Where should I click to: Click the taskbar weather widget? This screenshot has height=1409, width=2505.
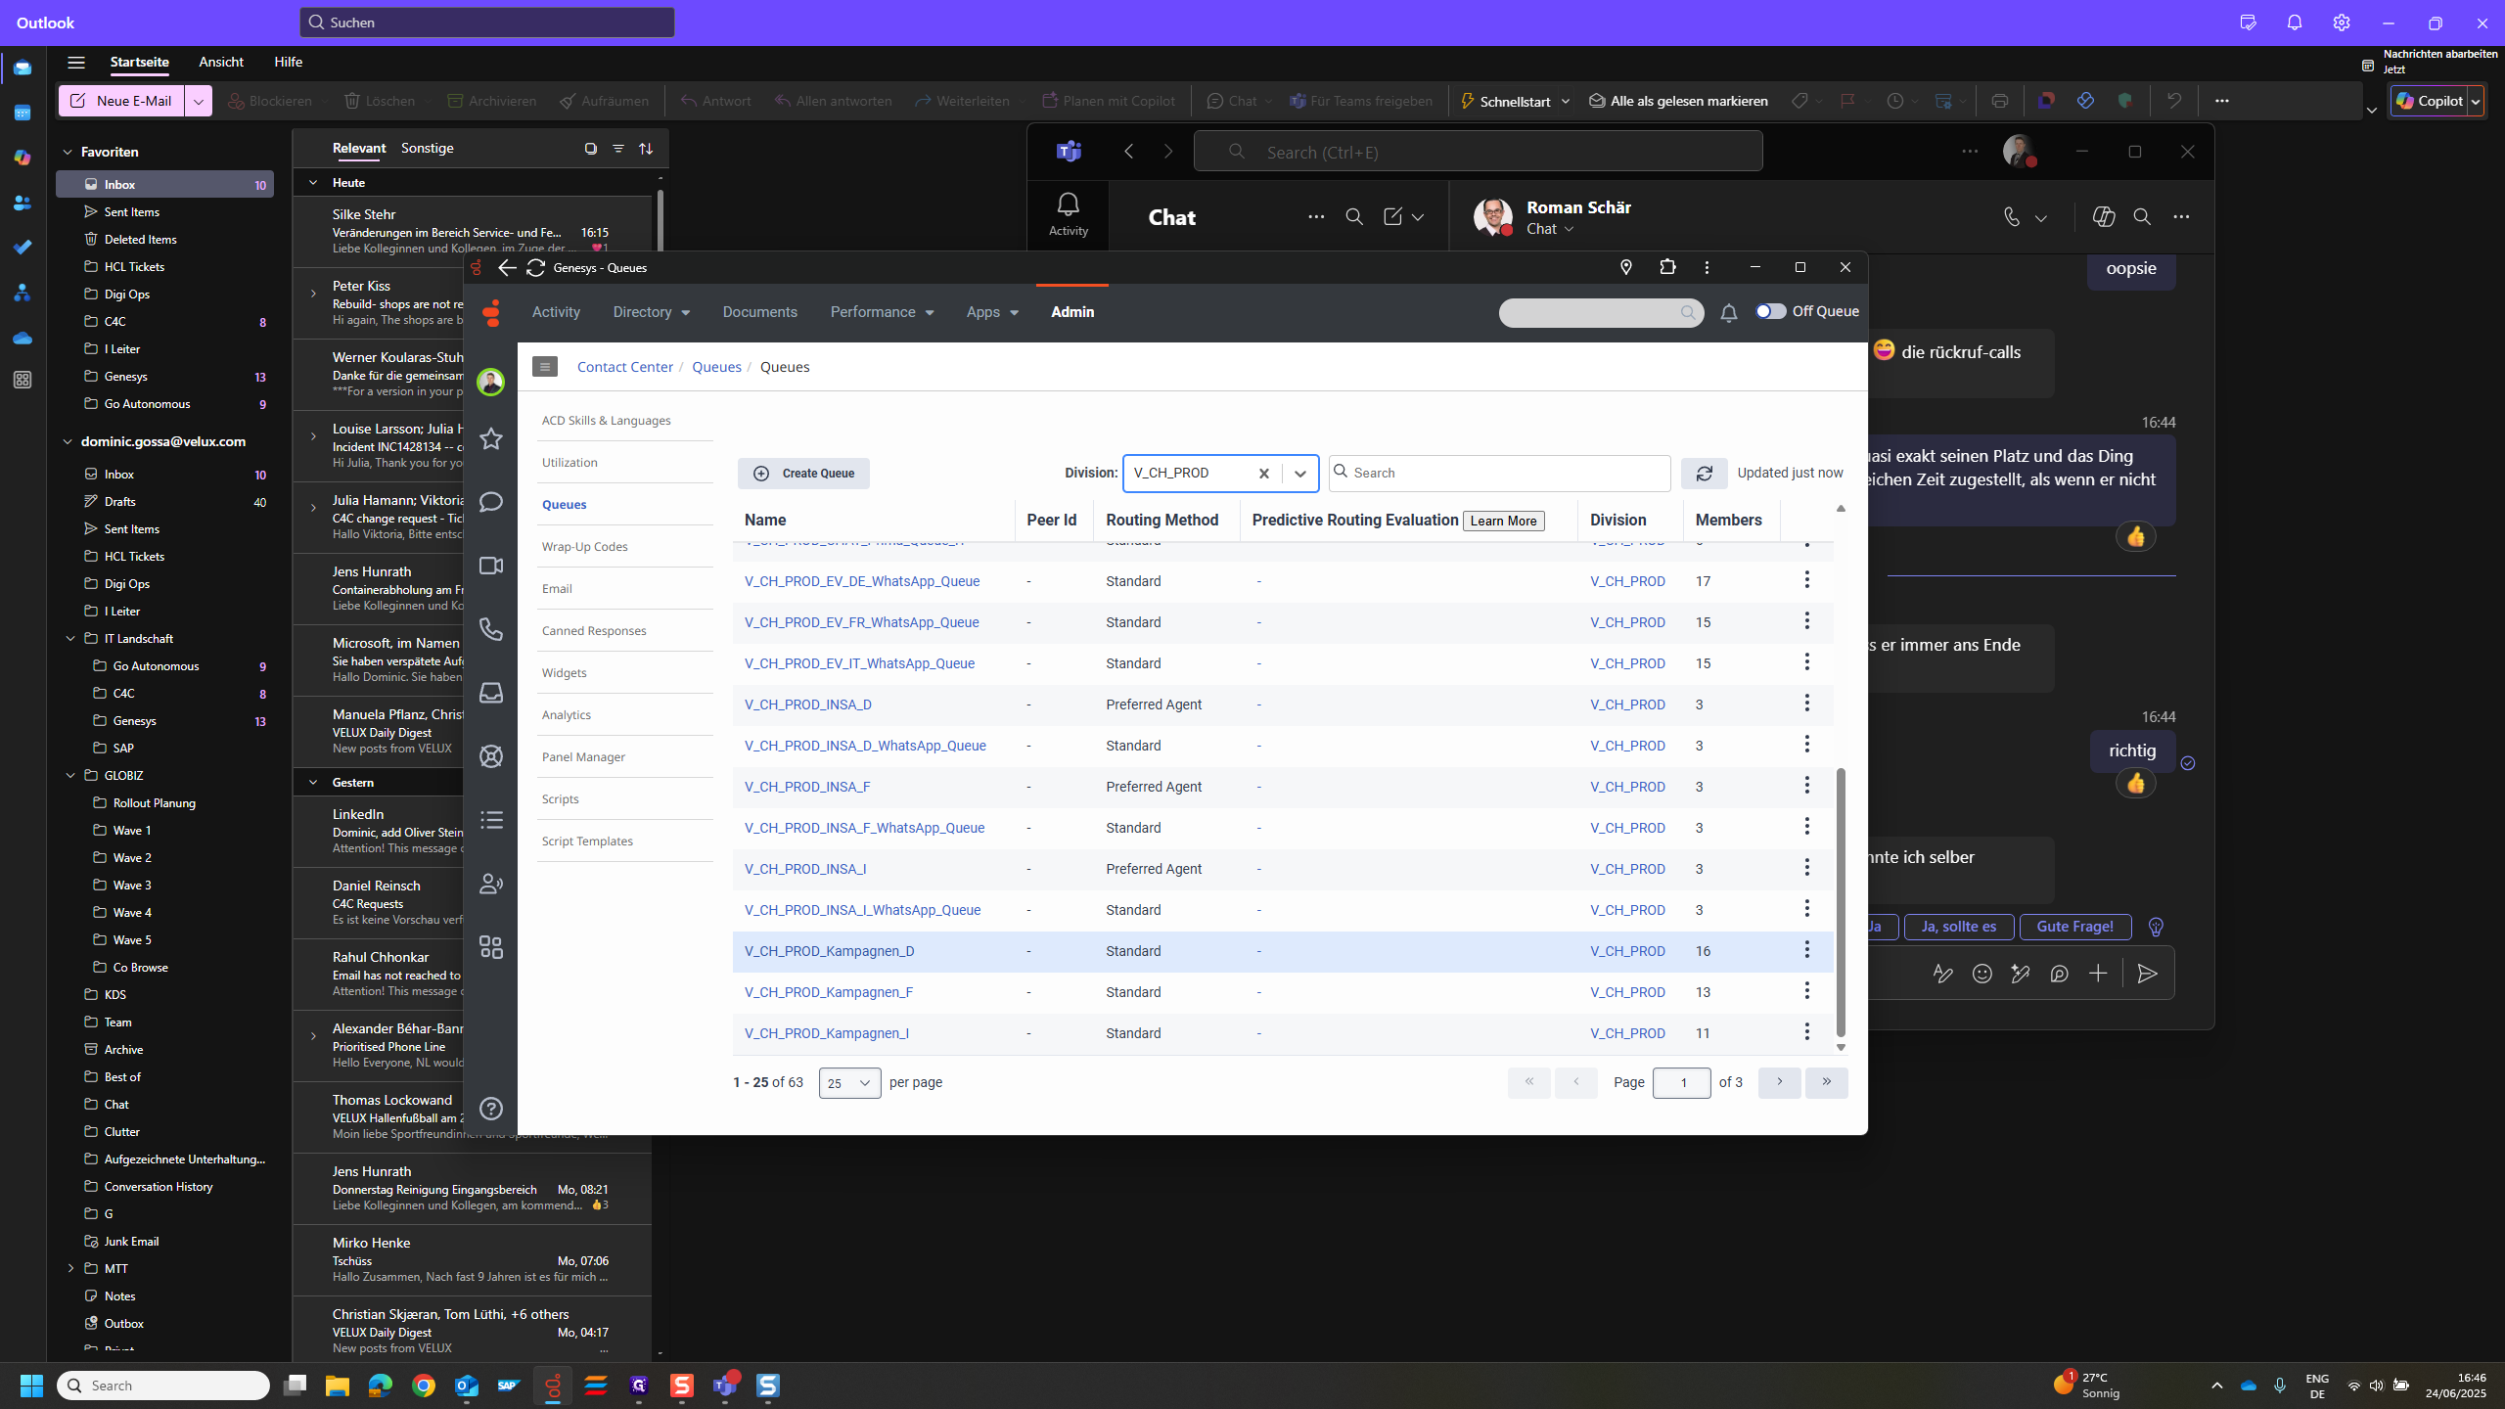point(2087,1386)
